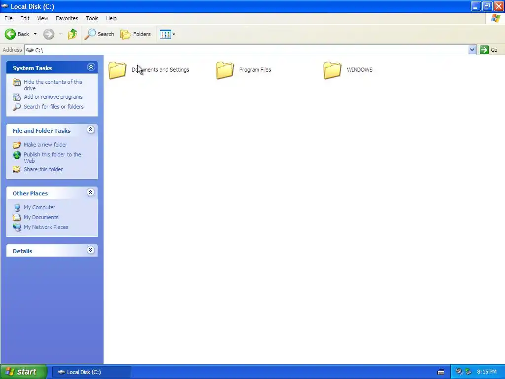Click the drive icon in title bar
The image size is (505, 379).
point(5,6)
